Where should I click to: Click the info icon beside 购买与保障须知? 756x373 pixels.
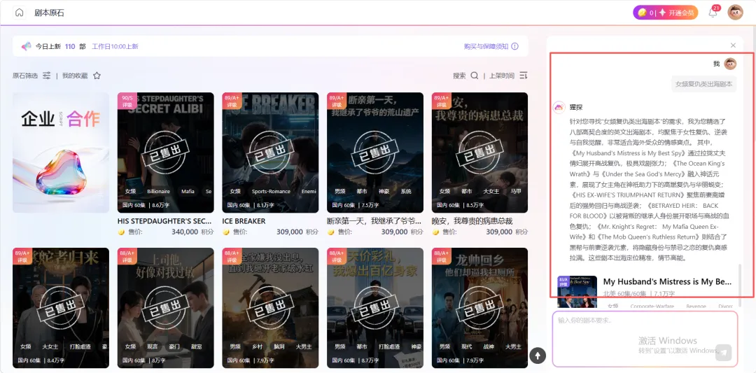click(x=515, y=47)
